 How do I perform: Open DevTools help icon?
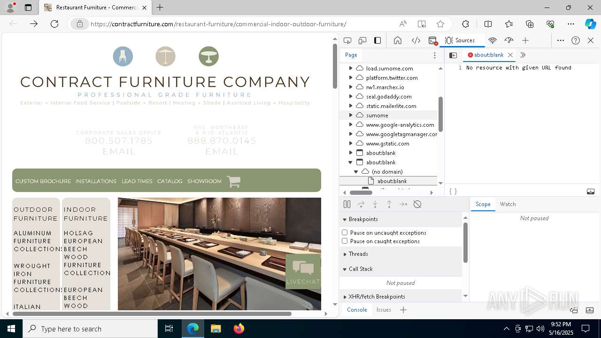[576, 40]
